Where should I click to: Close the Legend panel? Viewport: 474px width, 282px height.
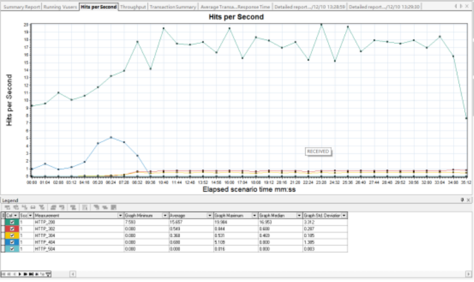(468, 200)
